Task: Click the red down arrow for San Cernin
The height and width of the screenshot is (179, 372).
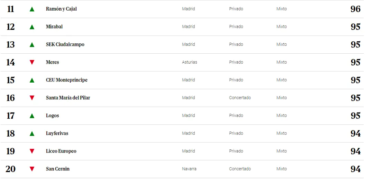Action: (32, 169)
